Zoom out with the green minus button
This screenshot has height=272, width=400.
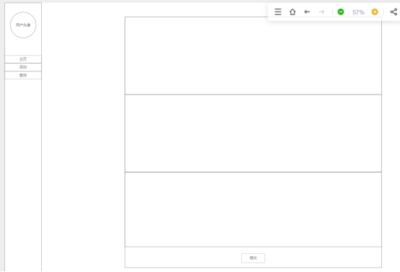pos(341,12)
